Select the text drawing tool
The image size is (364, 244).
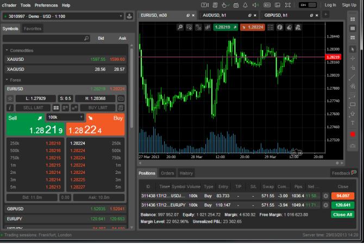(353, 123)
